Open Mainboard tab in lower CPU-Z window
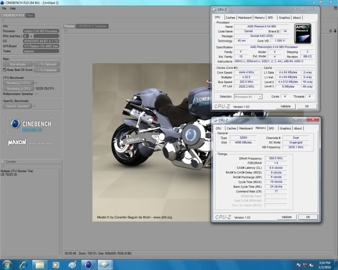338x270 pixels. (246, 128)
